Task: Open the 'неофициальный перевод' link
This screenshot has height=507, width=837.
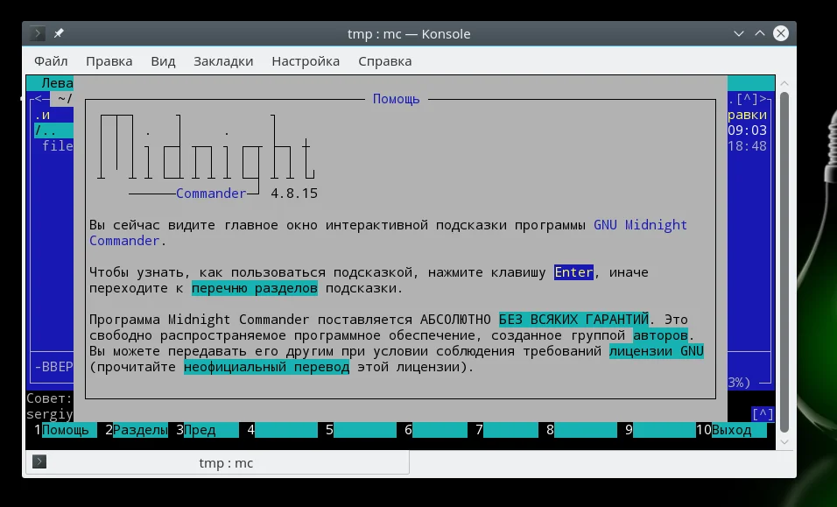Action: 267,367
